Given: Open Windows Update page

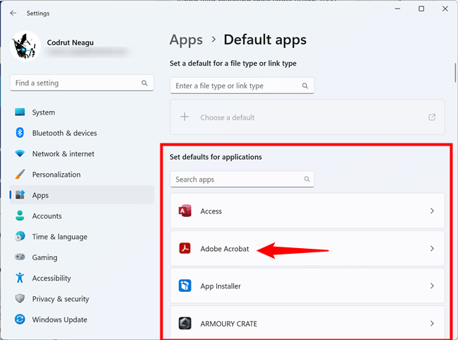Looking at the screenshot, I should 82,320.
